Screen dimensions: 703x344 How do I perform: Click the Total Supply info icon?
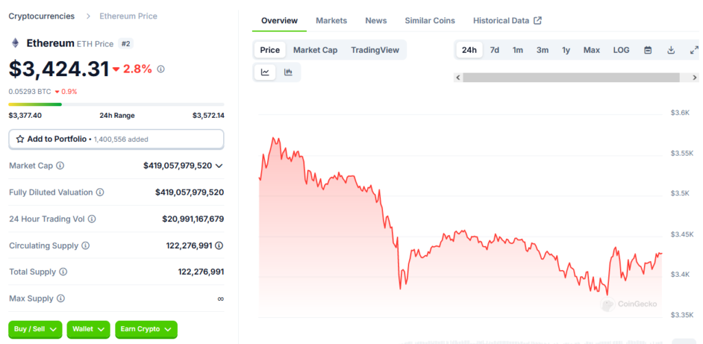(x=63, y=272)
